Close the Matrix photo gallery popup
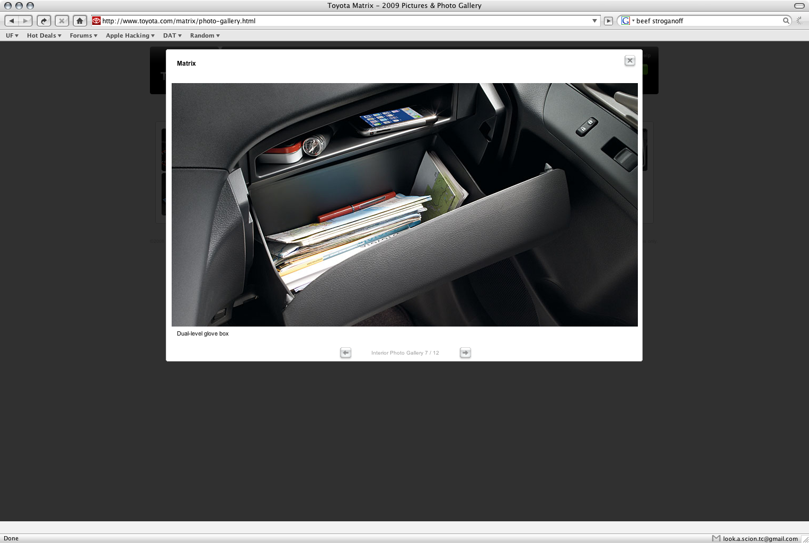The height and width of the screenshot is (543, 809). click(x=630, y=60)
